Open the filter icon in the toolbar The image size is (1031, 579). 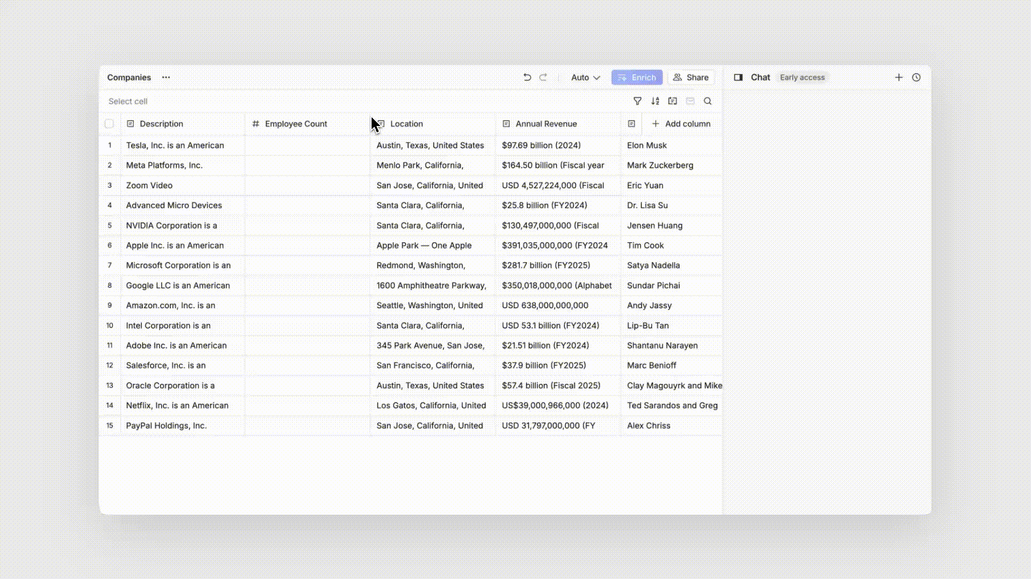(x=637, y=101)
